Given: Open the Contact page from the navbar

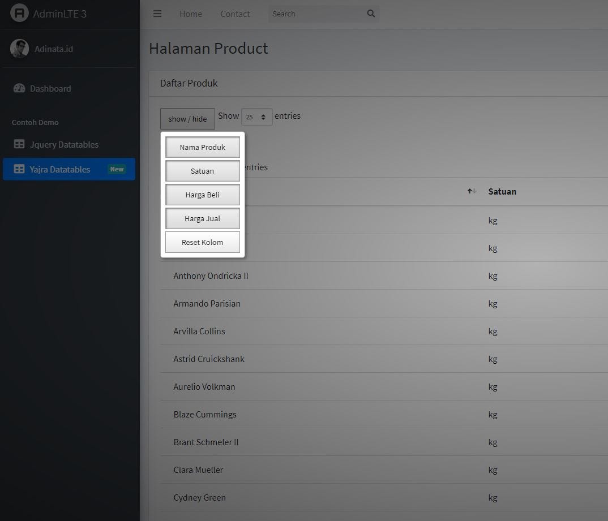Looking at the screenshot, I should [235, 14].
